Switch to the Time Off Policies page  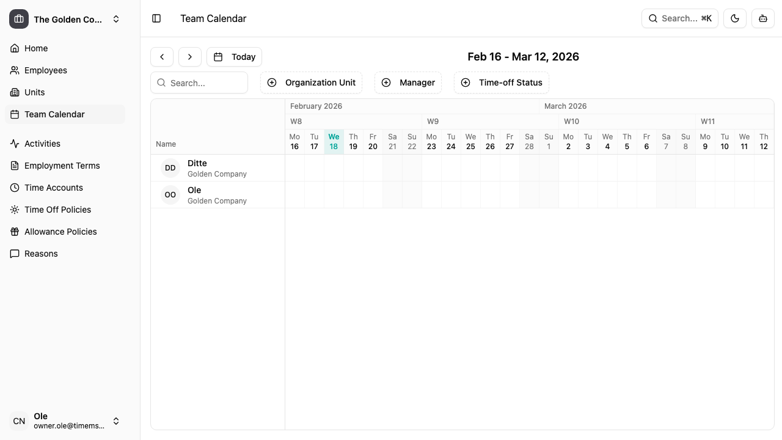click(57, 210)
